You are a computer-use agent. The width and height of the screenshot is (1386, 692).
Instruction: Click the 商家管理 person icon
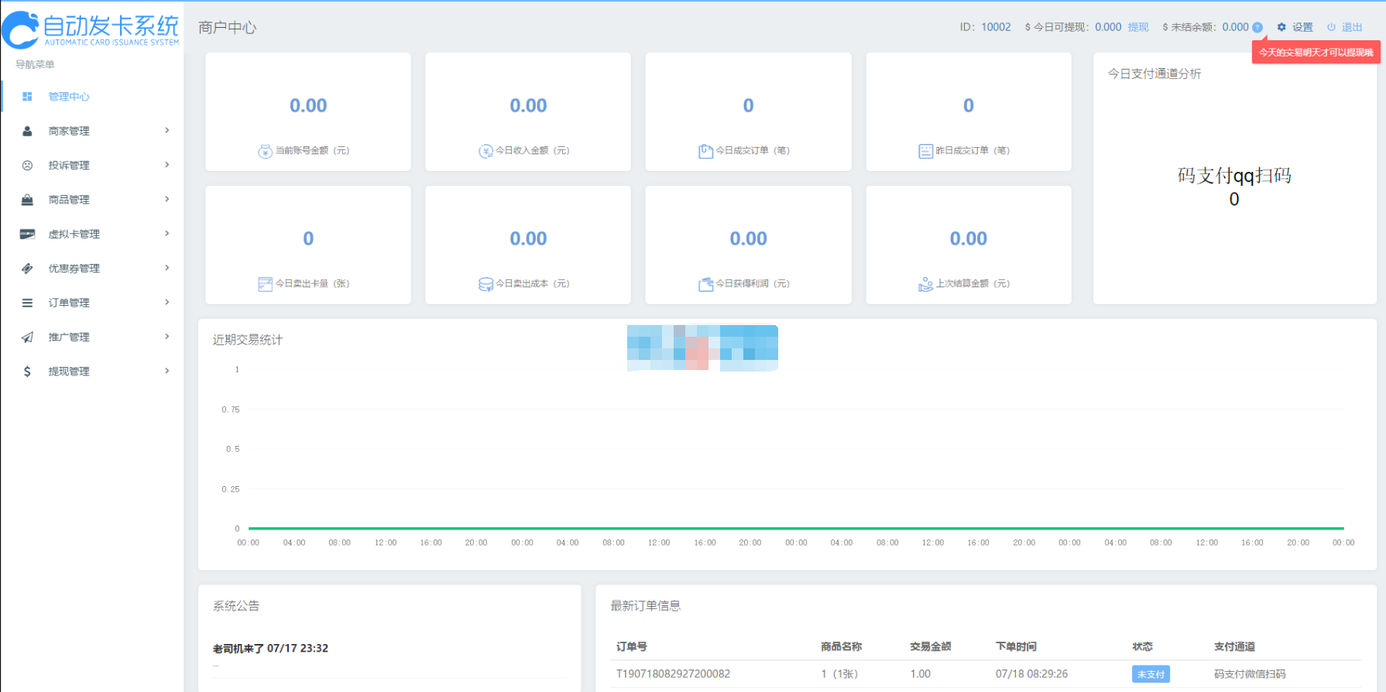coord(27,131)
